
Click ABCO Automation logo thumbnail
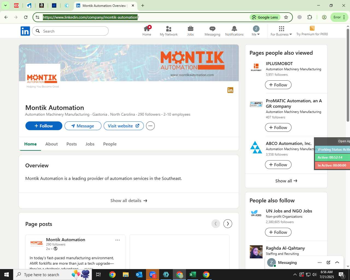(x=256, y=147)
